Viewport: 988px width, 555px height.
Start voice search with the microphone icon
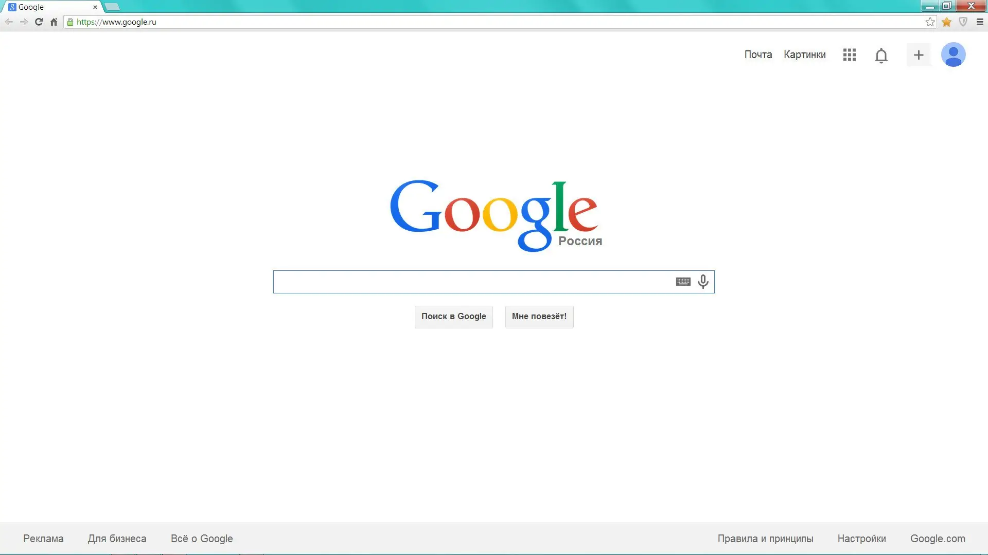coord(703,282)
